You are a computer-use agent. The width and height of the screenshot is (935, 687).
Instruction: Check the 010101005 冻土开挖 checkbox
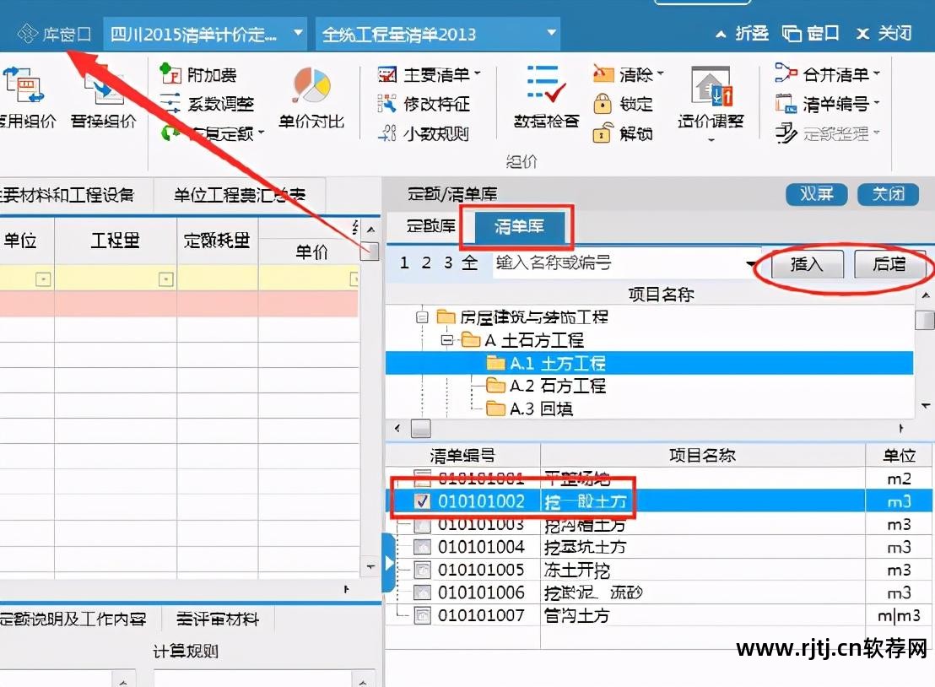pyautogui.click(x=422, y=571)
